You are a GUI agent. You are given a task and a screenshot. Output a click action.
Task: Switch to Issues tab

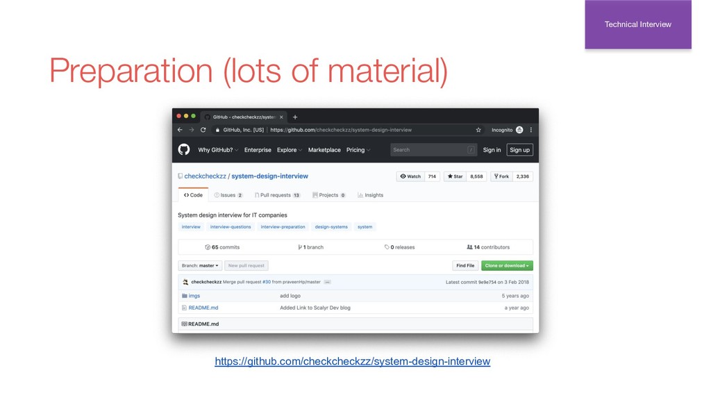(x=228, y=195)
